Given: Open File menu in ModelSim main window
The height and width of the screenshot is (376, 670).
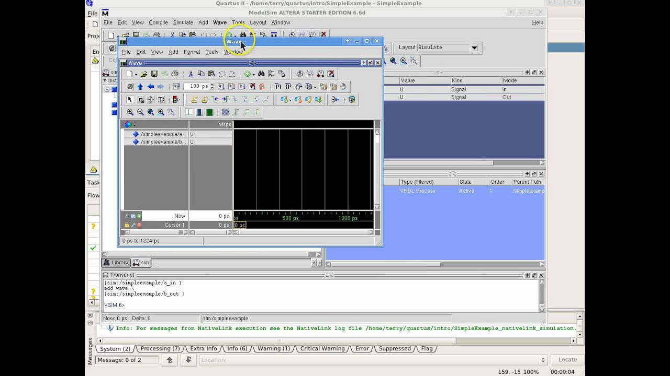Looking at the screenshot, I should [x=108, y=22].
